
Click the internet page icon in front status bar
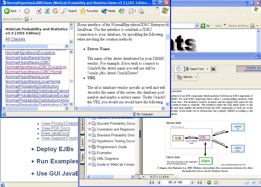click(4, 114)
